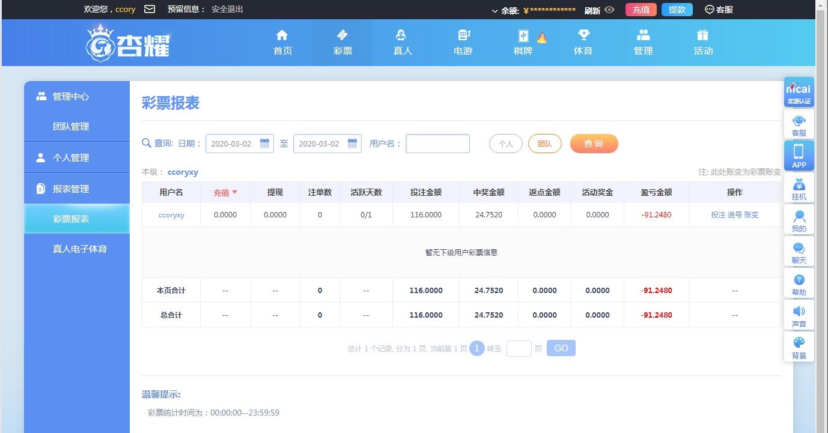Click the 杏耀 crown logo
The height and width of the screenshot is (433, 828).
pyautogui.click(x=128, y=43)
